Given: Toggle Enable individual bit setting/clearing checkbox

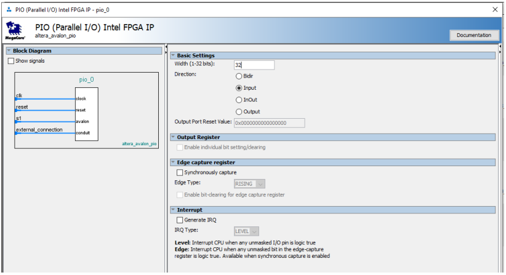Looking at the screenshot, I should point(180,147).
